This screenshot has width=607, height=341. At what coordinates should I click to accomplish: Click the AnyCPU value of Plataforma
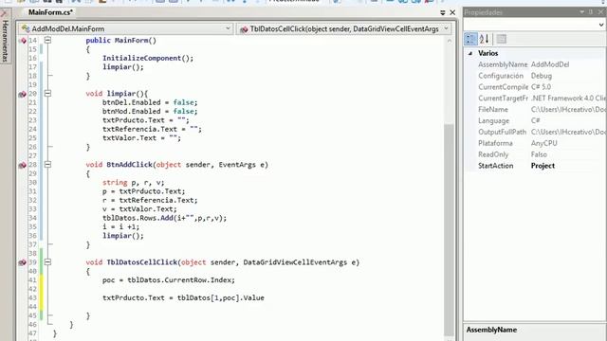[x=543, y=143]
